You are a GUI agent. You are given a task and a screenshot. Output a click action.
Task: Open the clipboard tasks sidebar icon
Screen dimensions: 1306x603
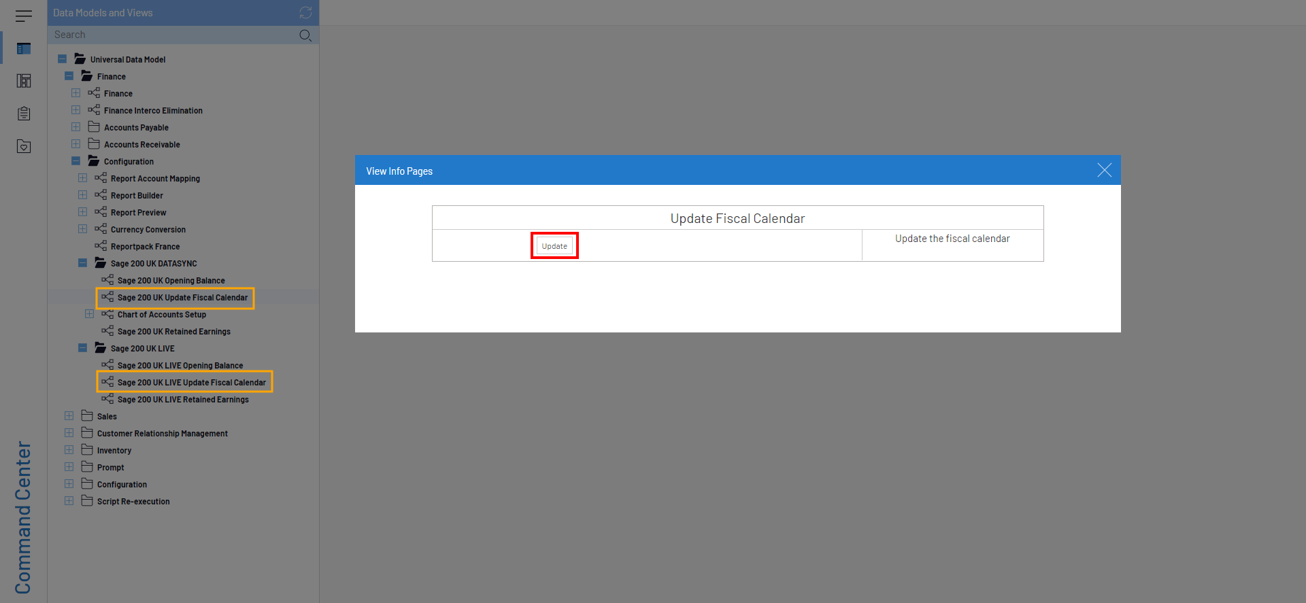coord(24,114)
